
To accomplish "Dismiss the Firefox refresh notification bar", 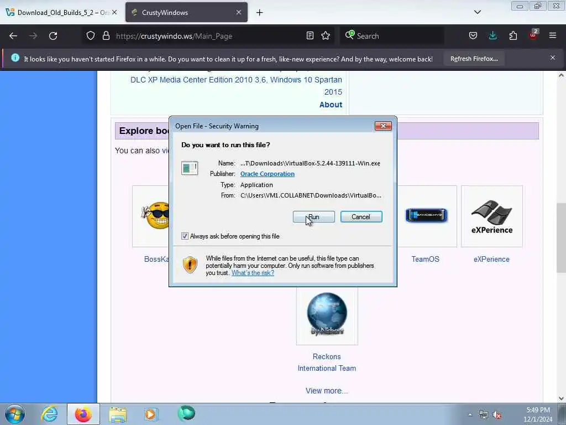I will pyautogui.click(x=553, y=58).
